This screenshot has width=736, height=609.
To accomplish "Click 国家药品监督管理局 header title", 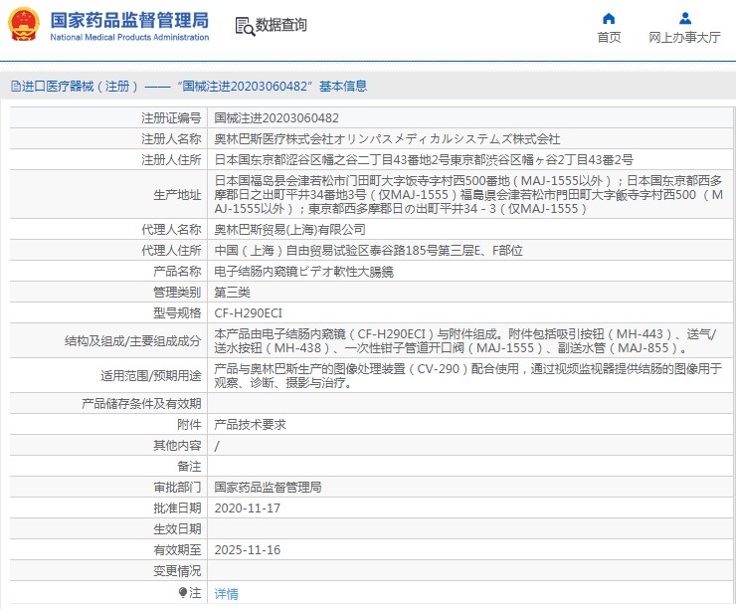I will pos(129,20).
